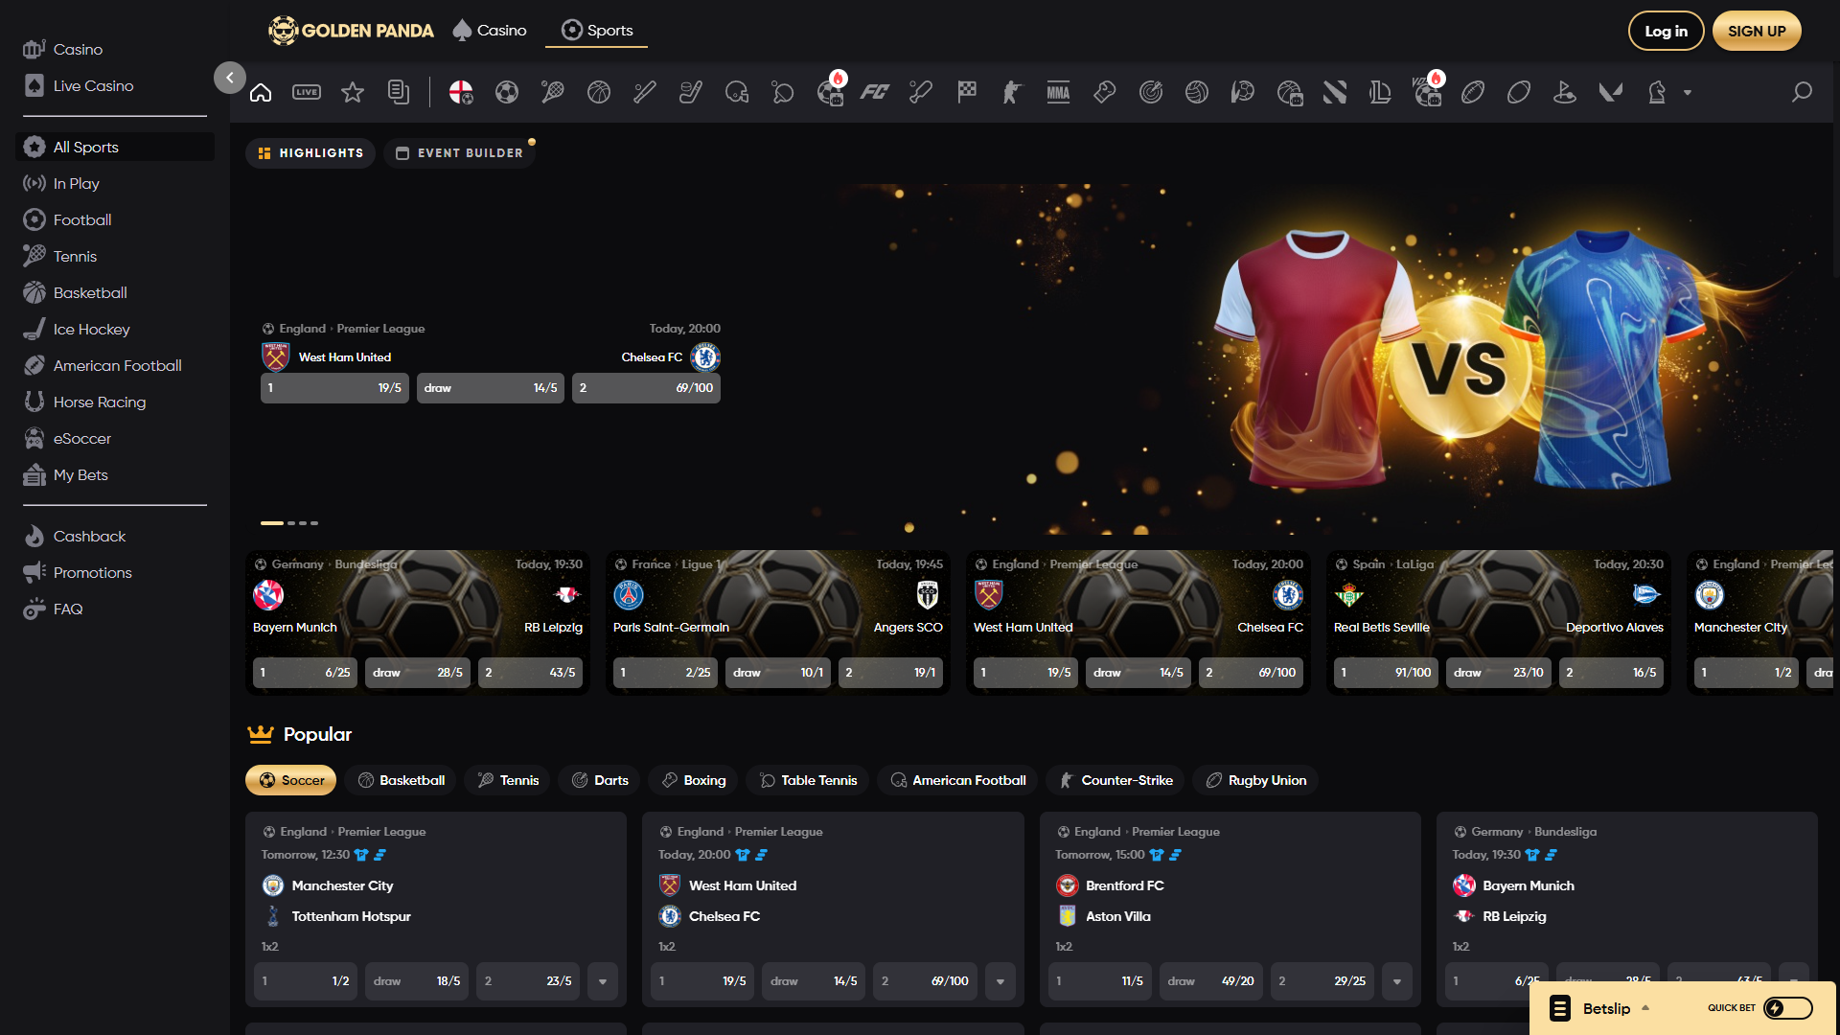Open favorites star icon

(353, 92)
